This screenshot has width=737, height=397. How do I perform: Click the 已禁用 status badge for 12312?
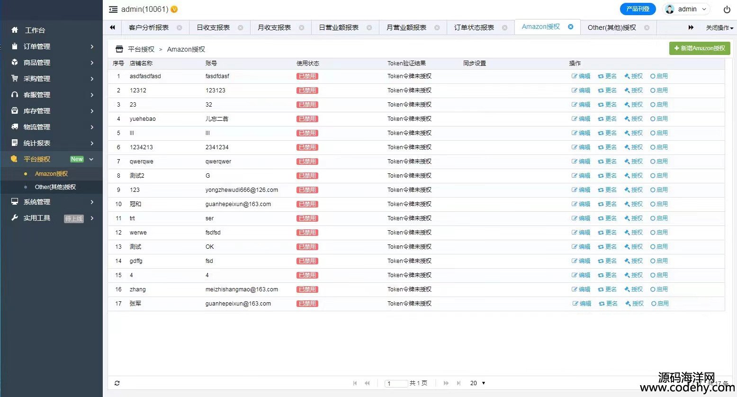[307, 90]
